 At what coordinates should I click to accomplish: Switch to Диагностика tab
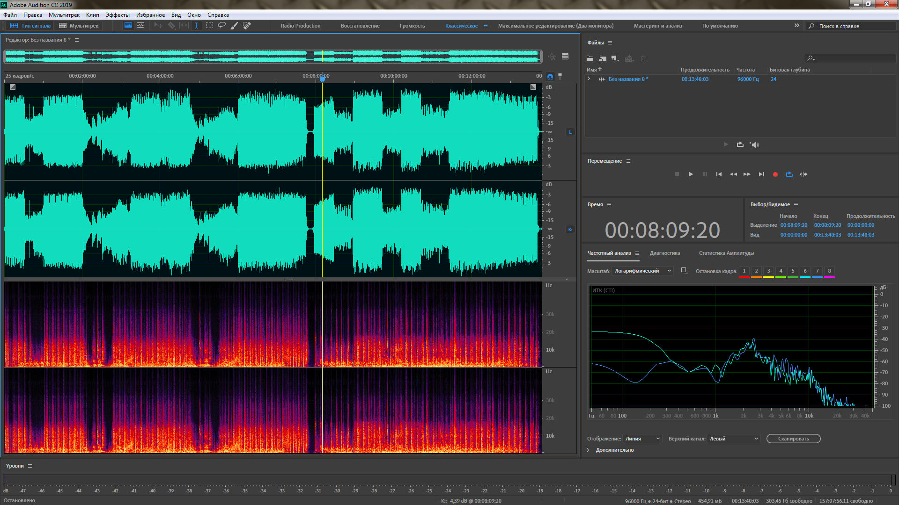(x=665, y=253)
